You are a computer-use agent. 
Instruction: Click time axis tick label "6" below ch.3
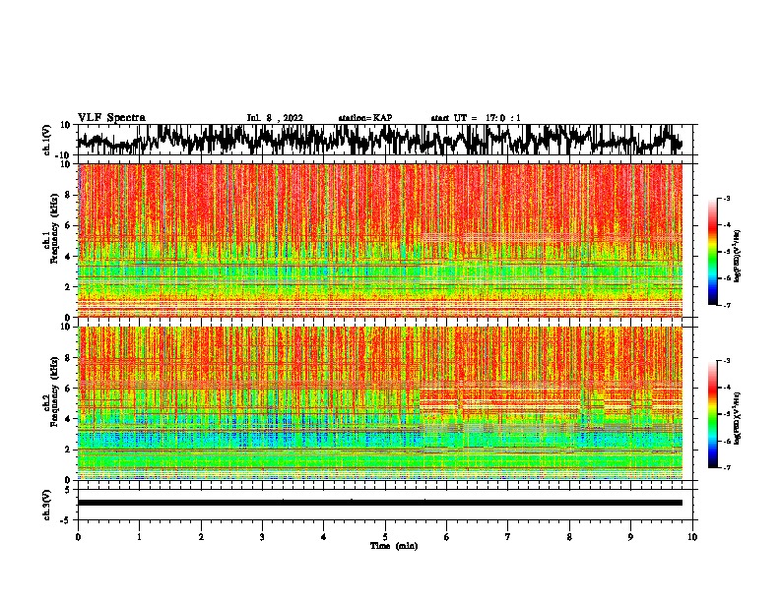pyautogui.click(x=447, y=537)
